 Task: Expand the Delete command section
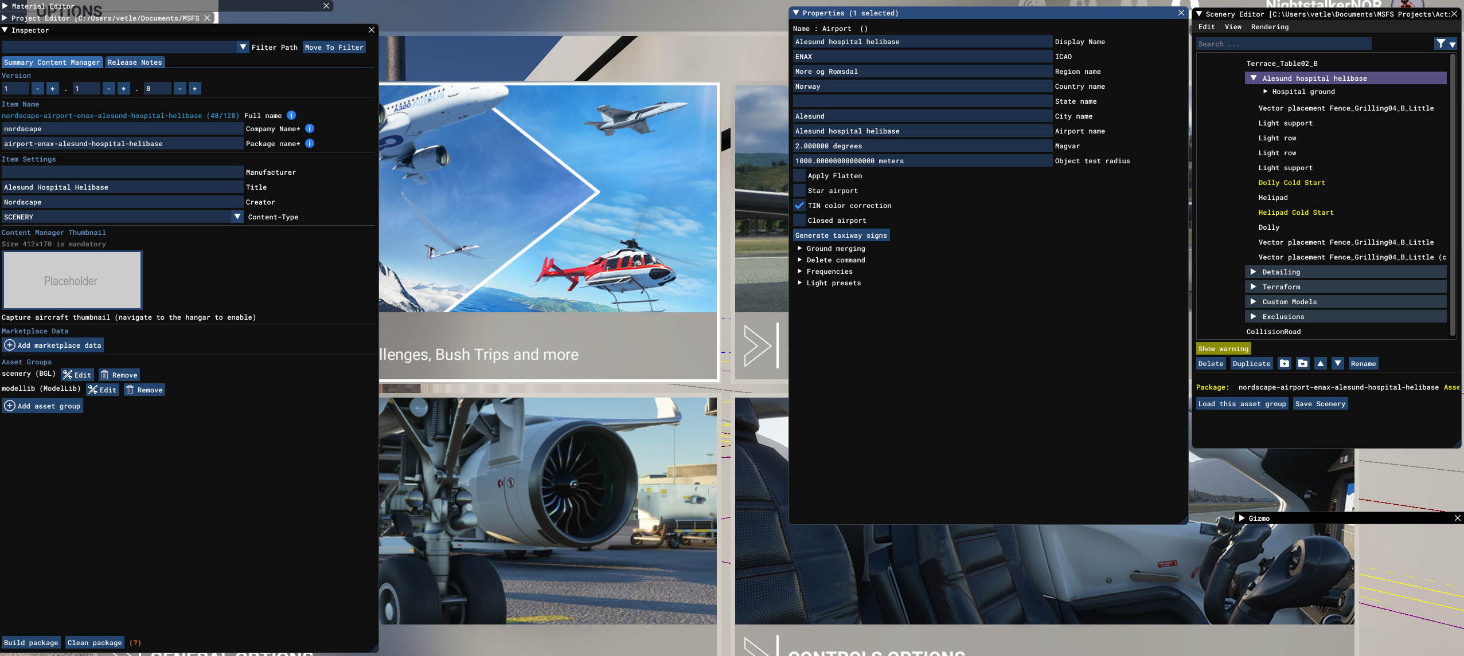(800, 260)
